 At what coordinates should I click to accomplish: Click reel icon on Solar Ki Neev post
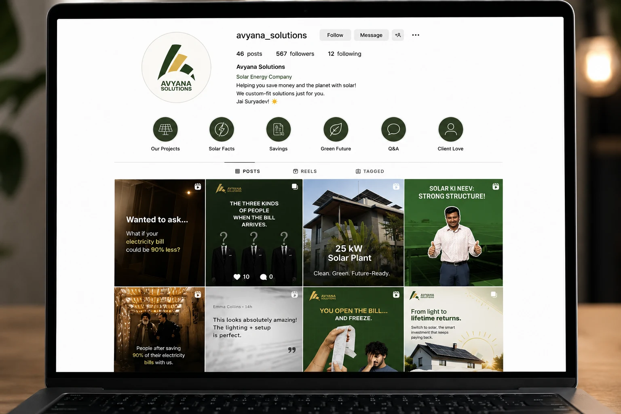[x=496, y=186]
